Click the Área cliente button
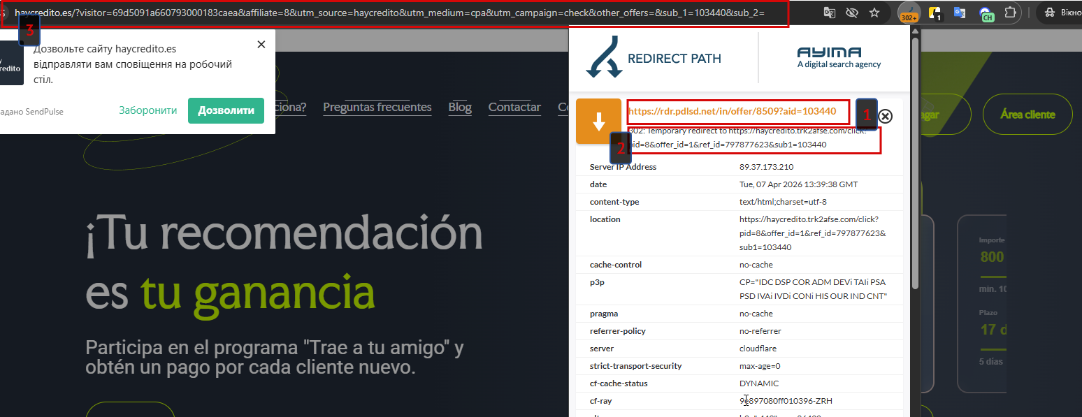1082x417 pixels. tap(1027, 114)
